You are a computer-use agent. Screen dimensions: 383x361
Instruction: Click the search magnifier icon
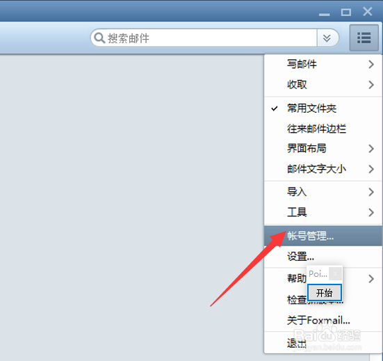click(99, 38)
